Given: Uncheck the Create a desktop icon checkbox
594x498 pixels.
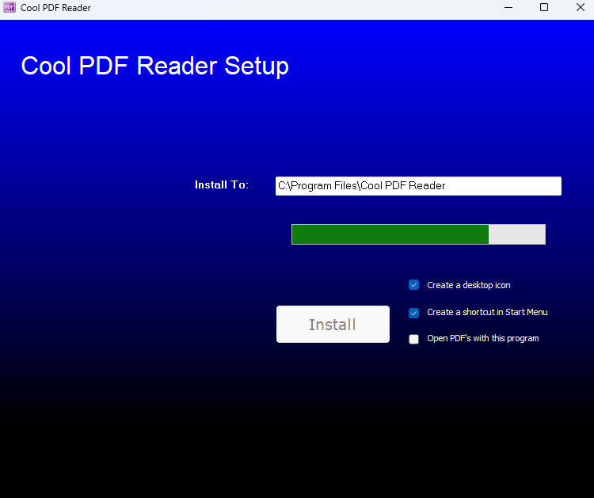Looking at the screenshot, I should (x=413, y=285).
